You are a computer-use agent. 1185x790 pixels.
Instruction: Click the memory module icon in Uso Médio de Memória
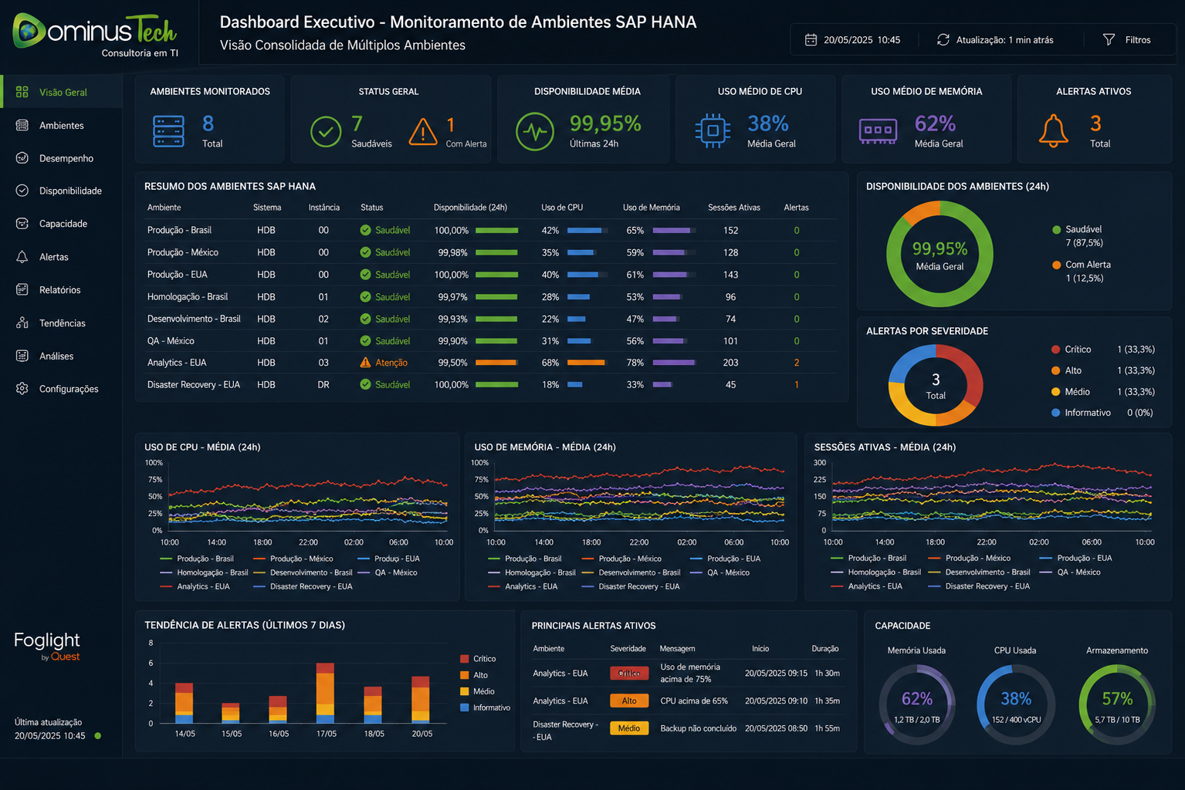click(879, 131)
